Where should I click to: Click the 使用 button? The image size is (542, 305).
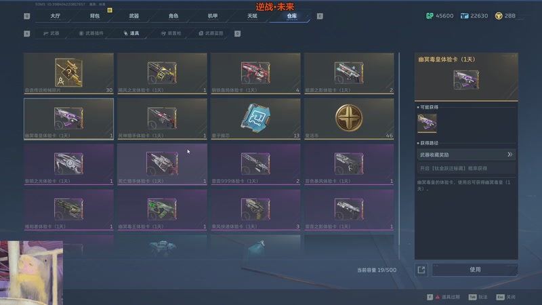point(475,270)
